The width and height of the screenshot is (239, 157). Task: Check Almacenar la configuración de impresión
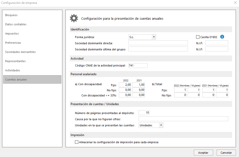click(77, 142)
